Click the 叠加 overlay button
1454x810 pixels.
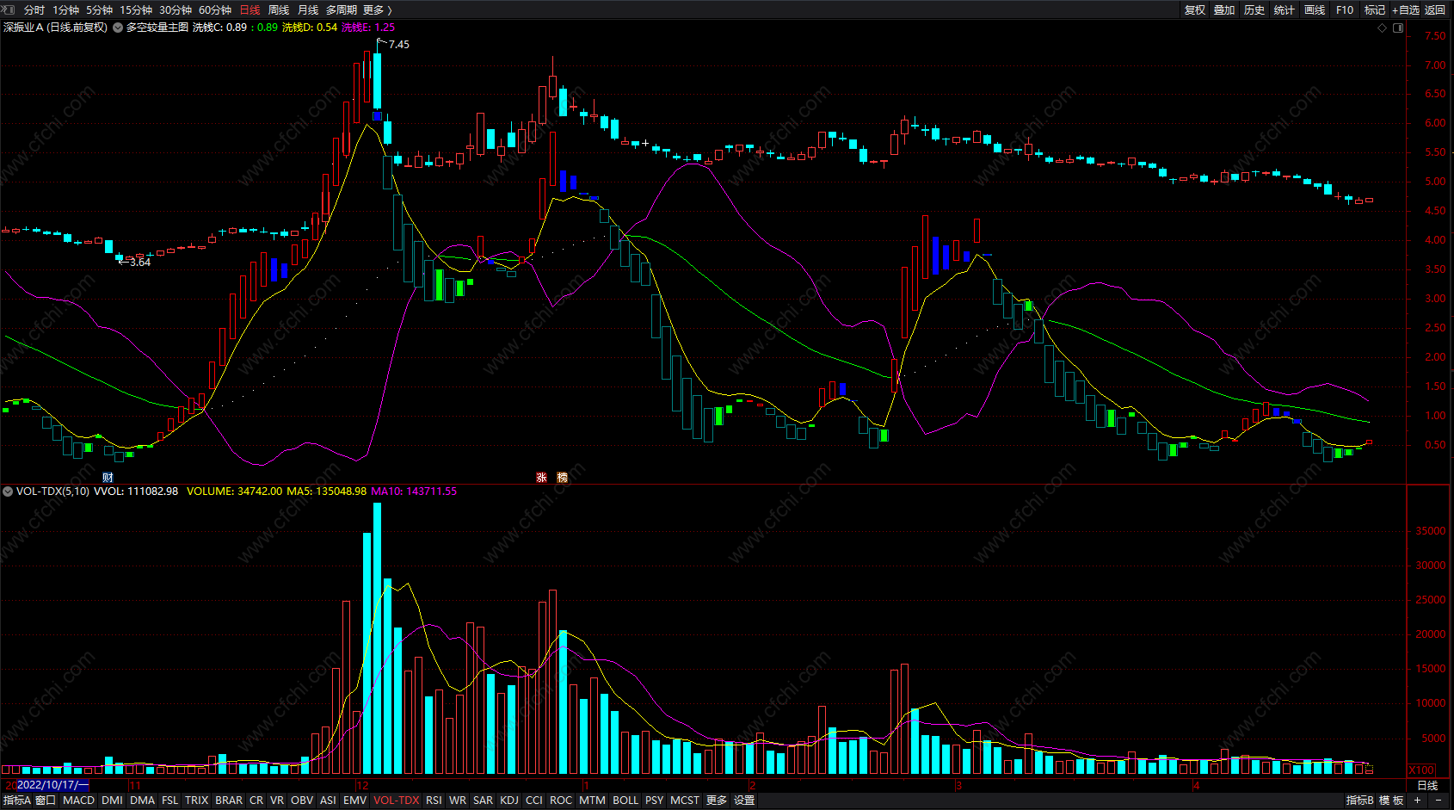point(1224,10)
